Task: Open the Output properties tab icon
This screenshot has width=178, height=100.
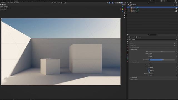Action: (x=127, y=42)
